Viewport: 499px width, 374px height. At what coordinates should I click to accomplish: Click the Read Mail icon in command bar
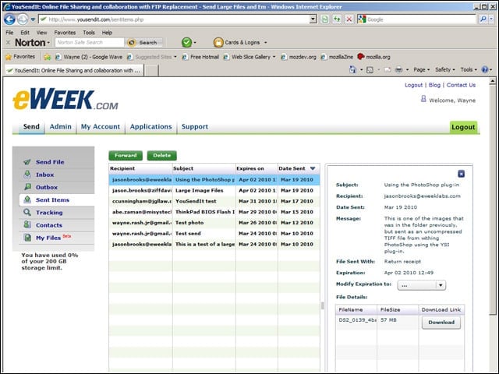coord(387,69)
